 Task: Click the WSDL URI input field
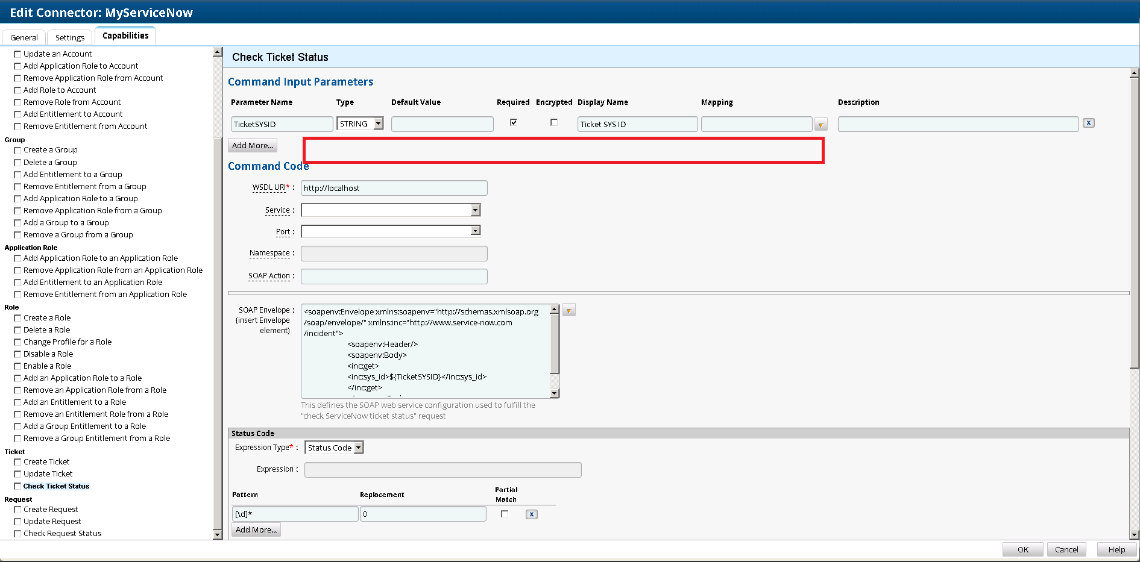tap(394, 188)
